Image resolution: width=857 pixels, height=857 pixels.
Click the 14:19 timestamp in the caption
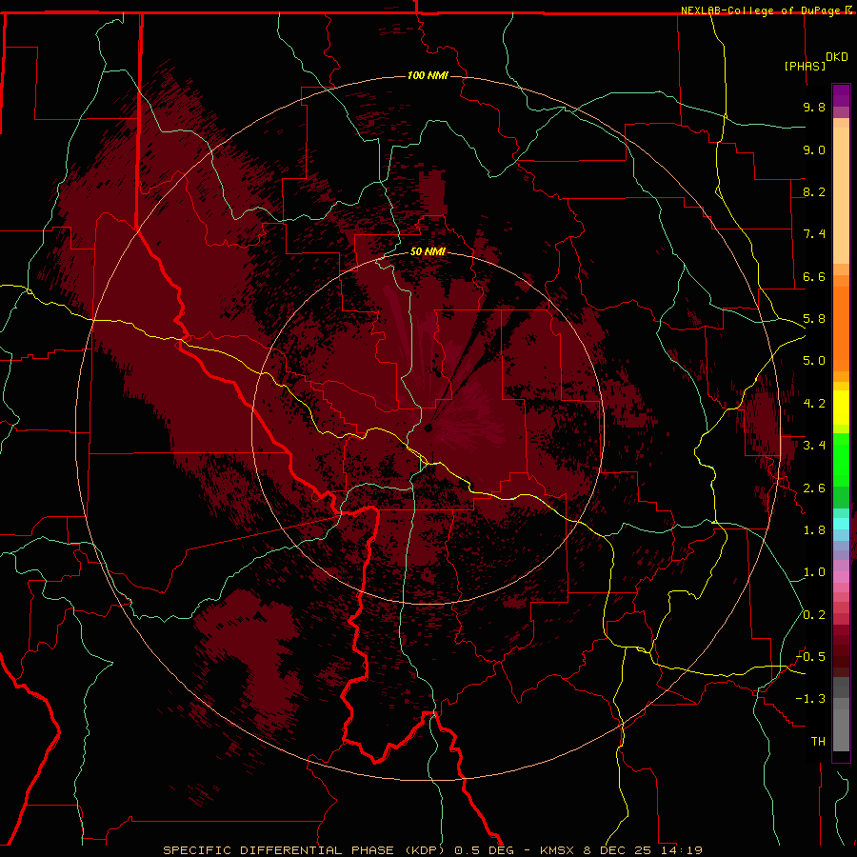tap(681, 850)
